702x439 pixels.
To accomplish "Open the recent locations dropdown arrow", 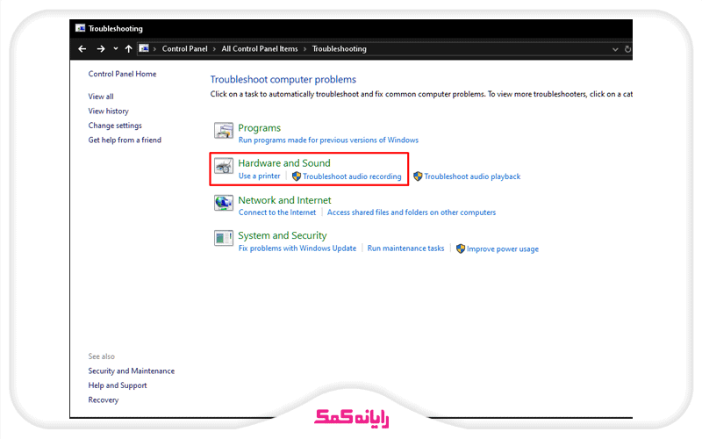I will [115, 49].
